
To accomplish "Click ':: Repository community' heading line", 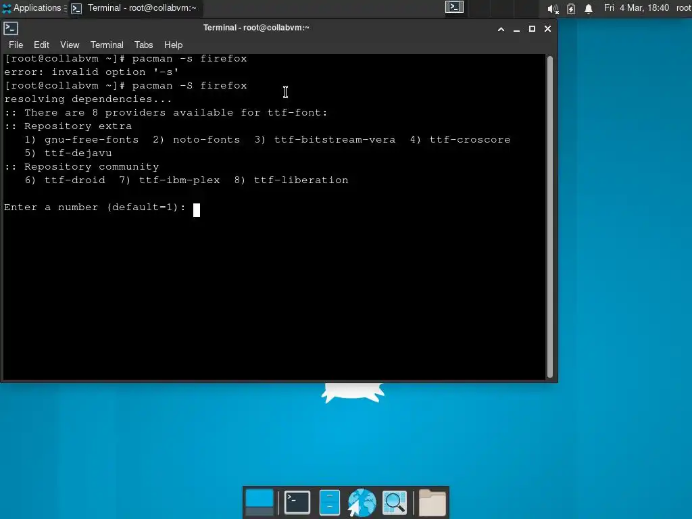I will coord(82,167).
